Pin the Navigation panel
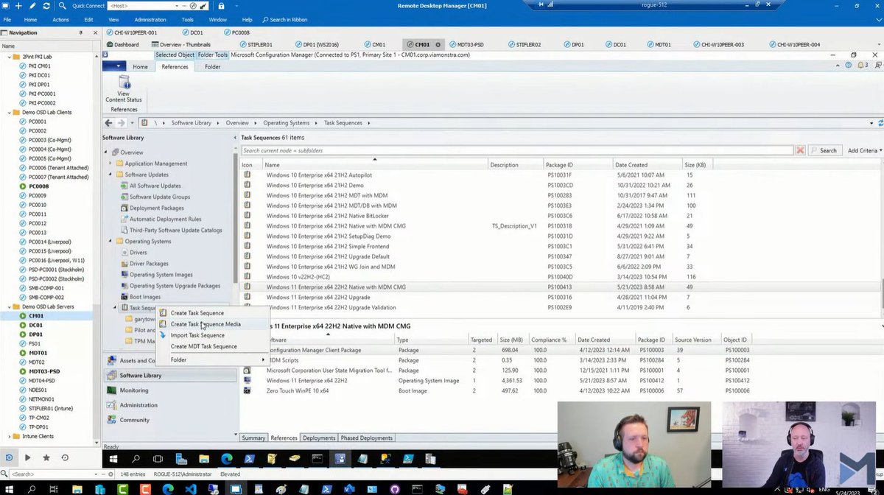Screen dimensions: 884x495 [80, 32]
